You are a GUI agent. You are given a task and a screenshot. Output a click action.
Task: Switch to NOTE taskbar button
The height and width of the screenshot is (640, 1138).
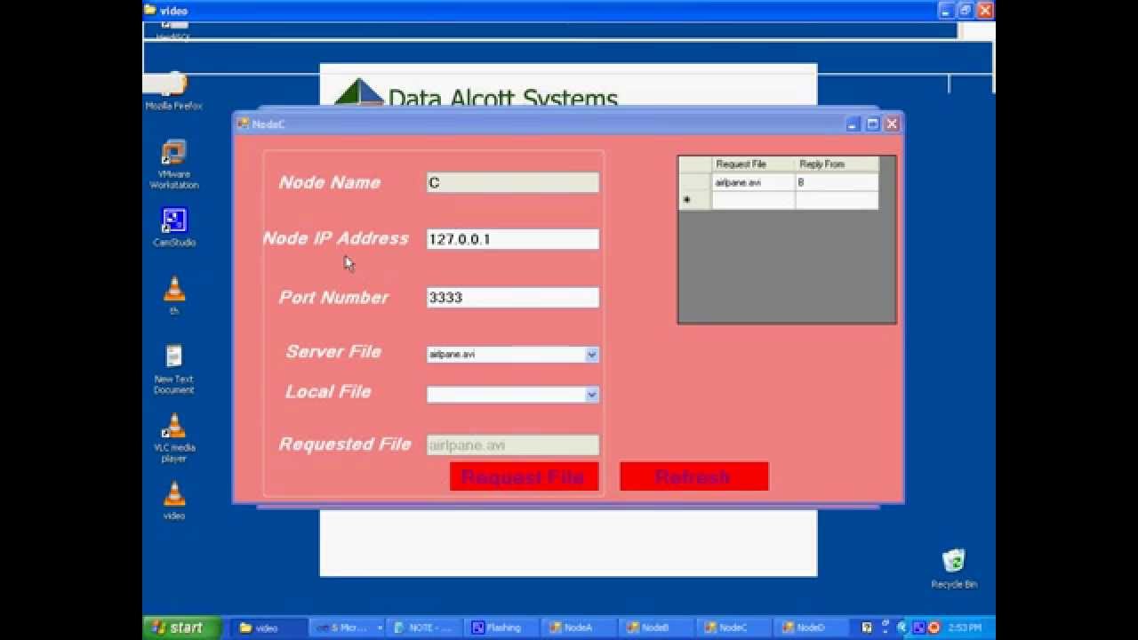click(425, 628)
